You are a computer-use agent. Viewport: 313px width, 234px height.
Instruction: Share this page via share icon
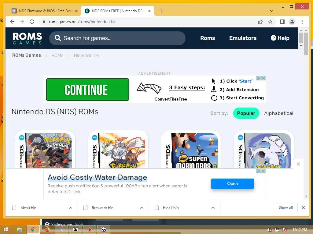pos(260,22)
